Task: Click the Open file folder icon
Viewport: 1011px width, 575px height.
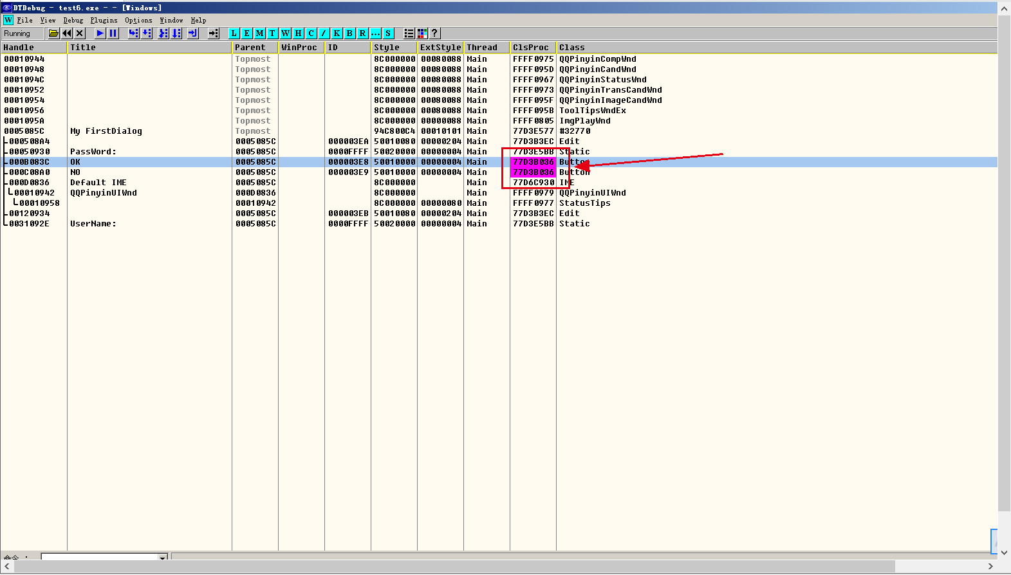Action: click(x=54, y=33)
